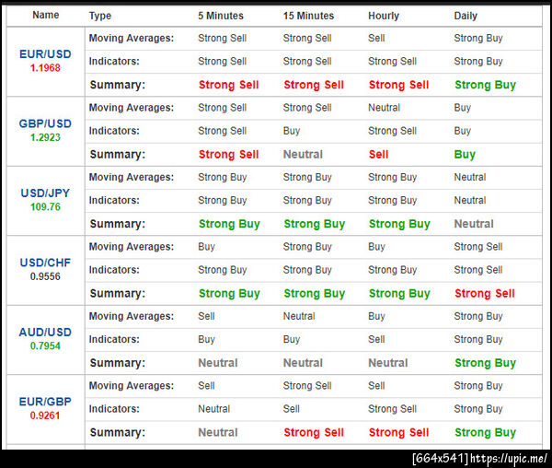Open the USD/JPY currency pair link

45,193
